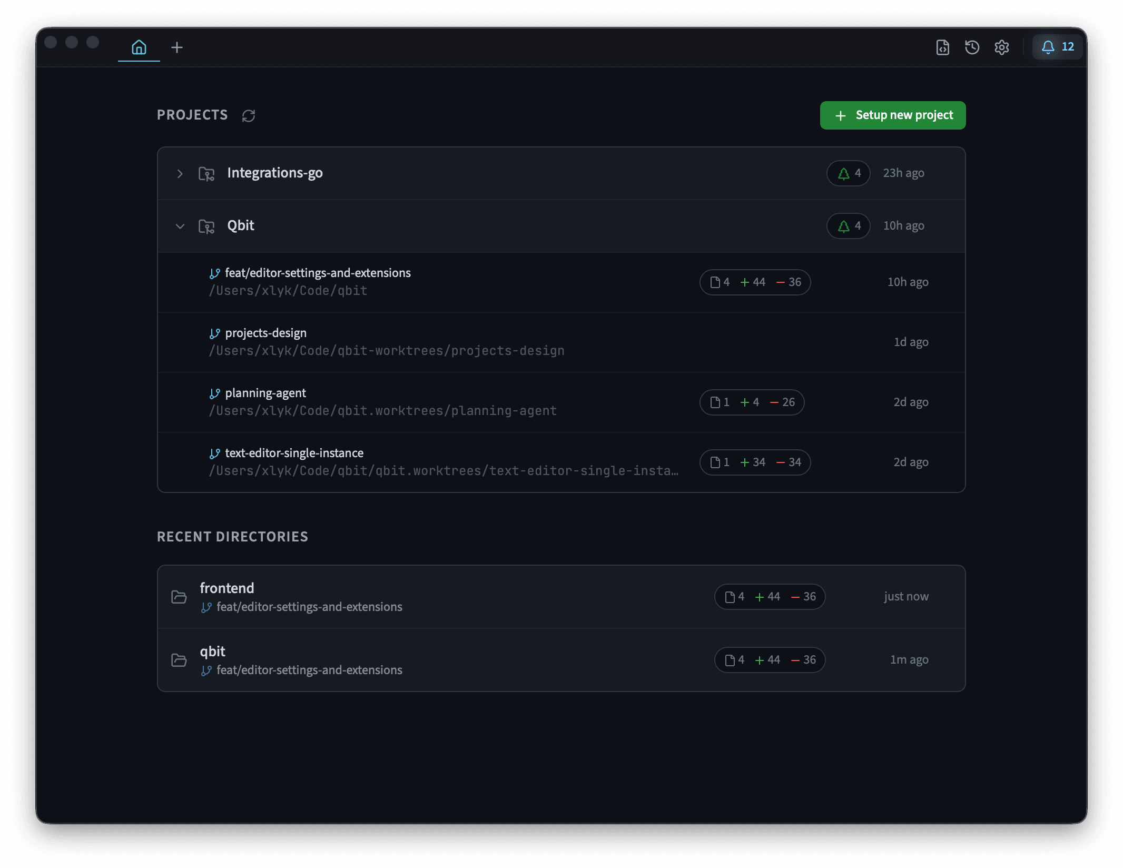Open the Home tab
This screenshot has height=868, width=1123.
(139, 47)
